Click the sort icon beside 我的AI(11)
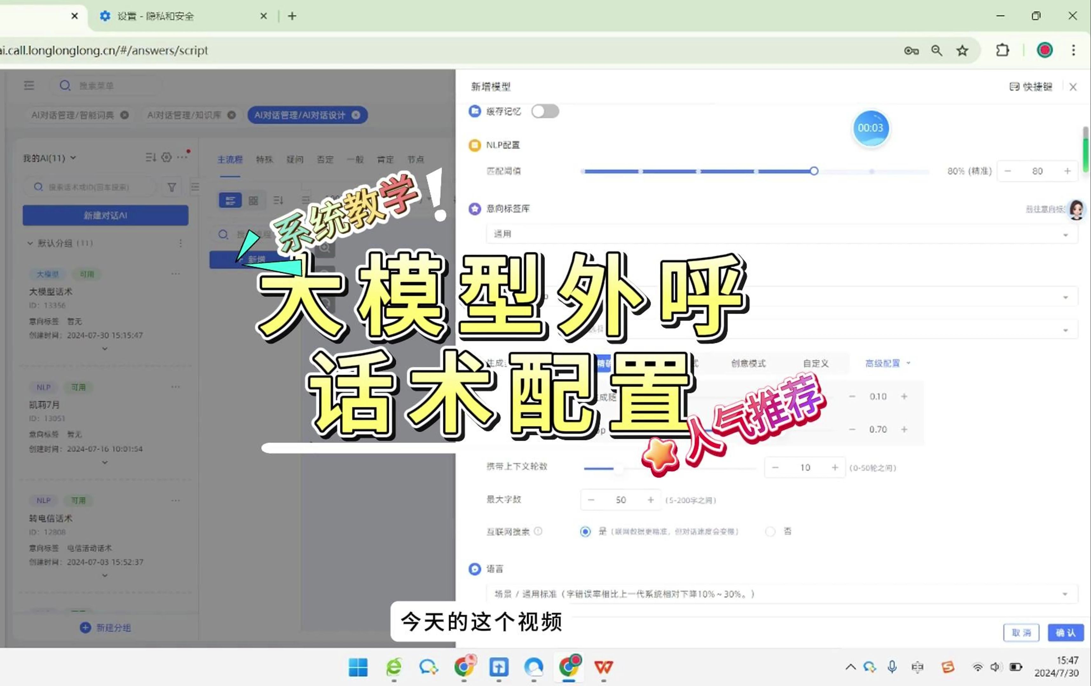Image resolution: width=1091 pixels, height=686 pixels. tap(151, 157)
